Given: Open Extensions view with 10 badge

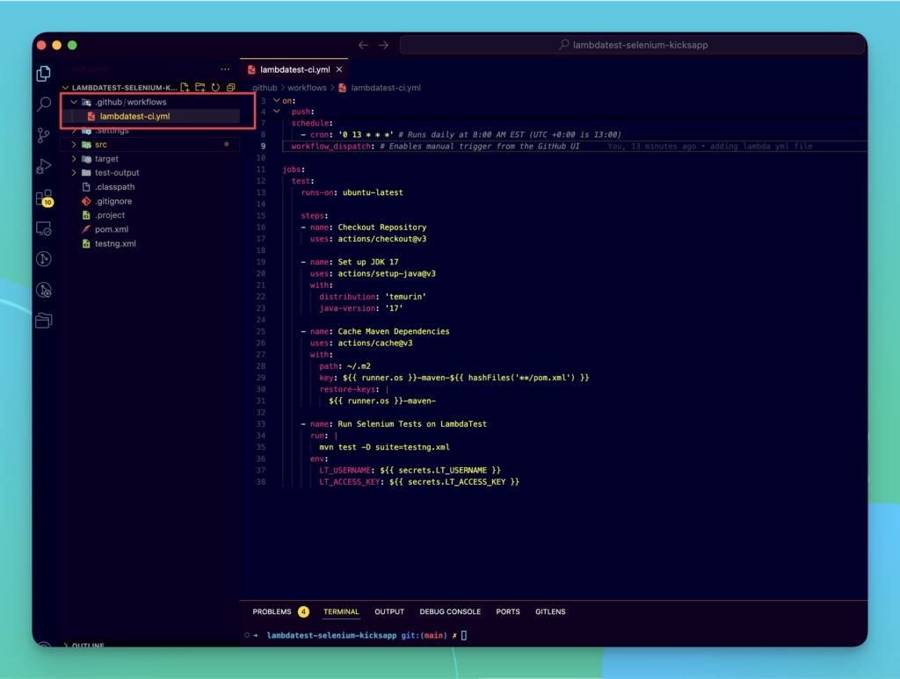Looking at the screenshot, I should (x=43, y=198).
